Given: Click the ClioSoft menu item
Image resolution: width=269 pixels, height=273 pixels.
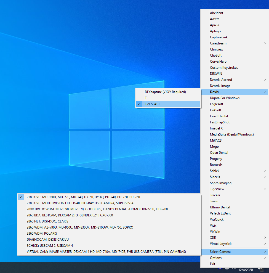Looking at the screenshot, I should tap(234, 55).
